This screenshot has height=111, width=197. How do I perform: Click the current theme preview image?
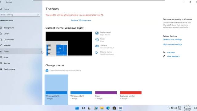click(x=69, y=43)
